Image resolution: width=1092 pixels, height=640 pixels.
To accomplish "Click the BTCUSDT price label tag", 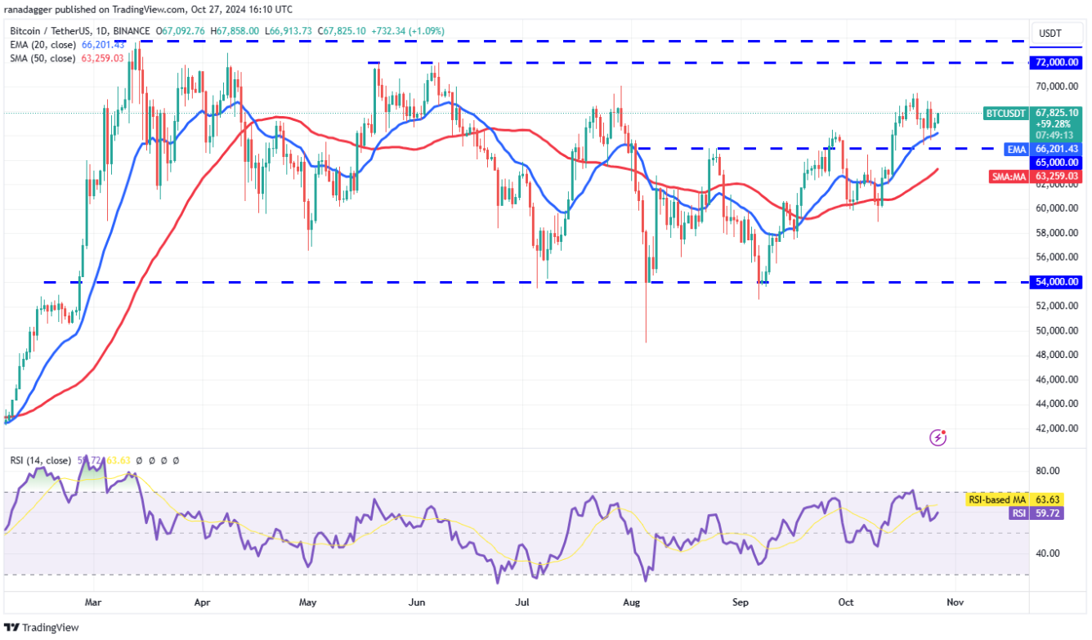I will coord(1007,114).
